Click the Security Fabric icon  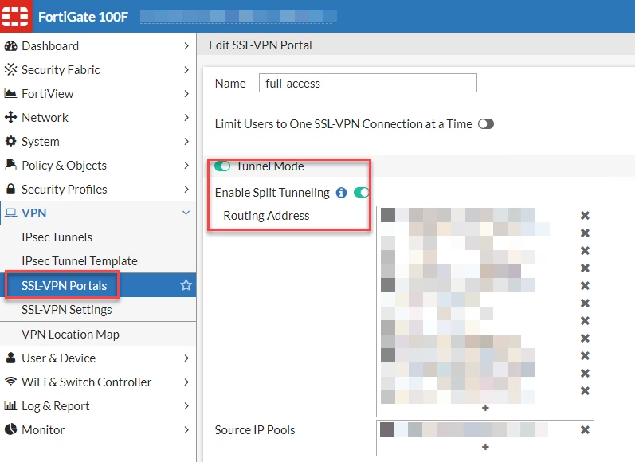coord(10,69)
